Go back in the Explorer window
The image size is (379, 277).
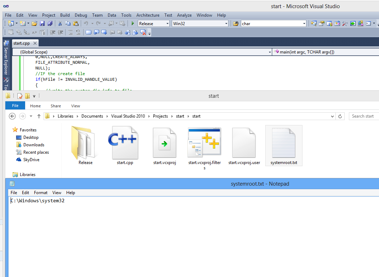12,116
